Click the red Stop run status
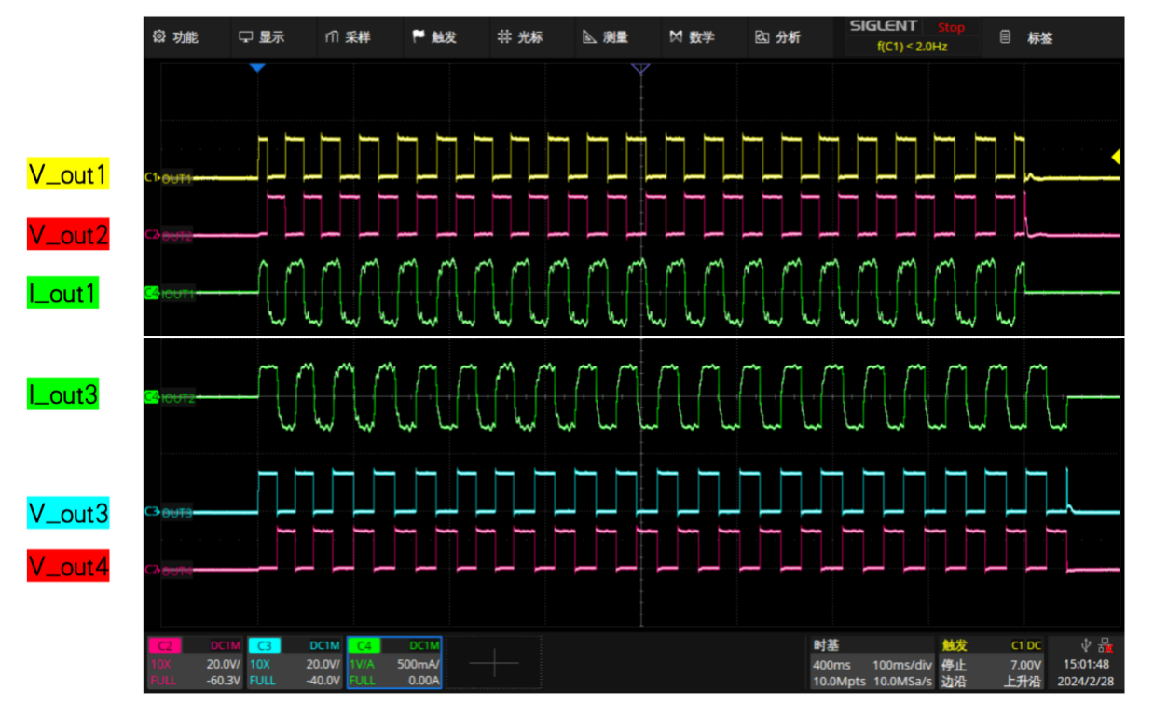 coord(951,28)
